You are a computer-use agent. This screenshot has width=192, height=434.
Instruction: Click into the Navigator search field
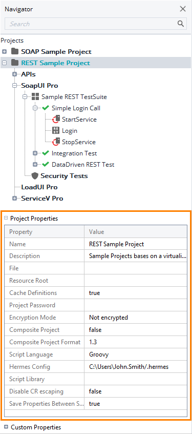tap(91, 24)
